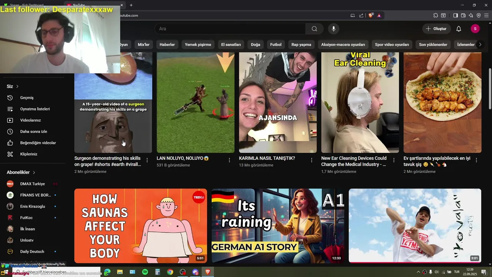Select the Rap yapma filter chip
Image resolution: width=492 pixels, height=277 pixels.
pyautogui.click(x=301, y=45)
